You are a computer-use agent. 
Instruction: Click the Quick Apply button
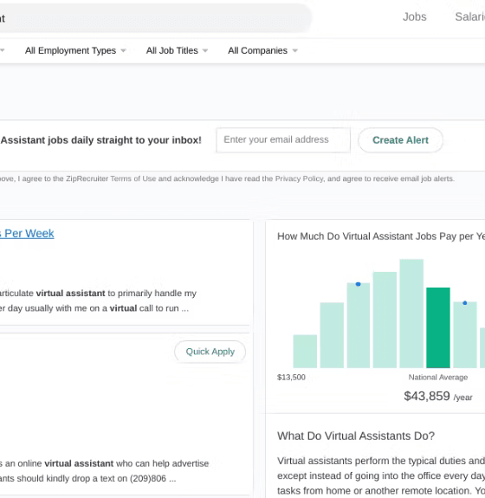(210, 352)
